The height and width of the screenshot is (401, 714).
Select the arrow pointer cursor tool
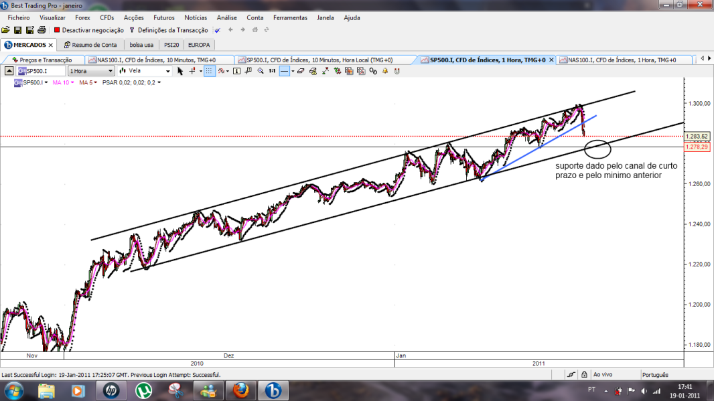point(180,71)
